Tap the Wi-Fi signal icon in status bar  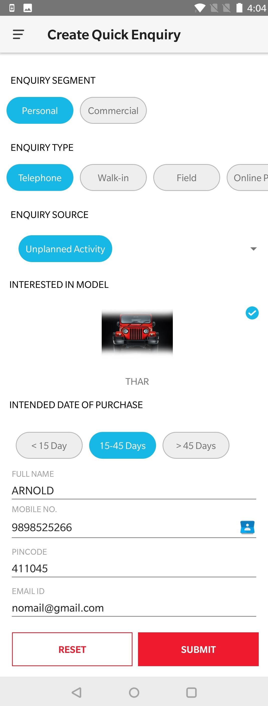tap(200, 8)
